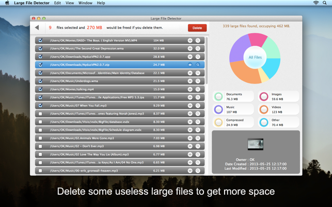Select 07 When You Fall.mp3 row
Viewport: 332px width, 207px height.
(120, 106)
